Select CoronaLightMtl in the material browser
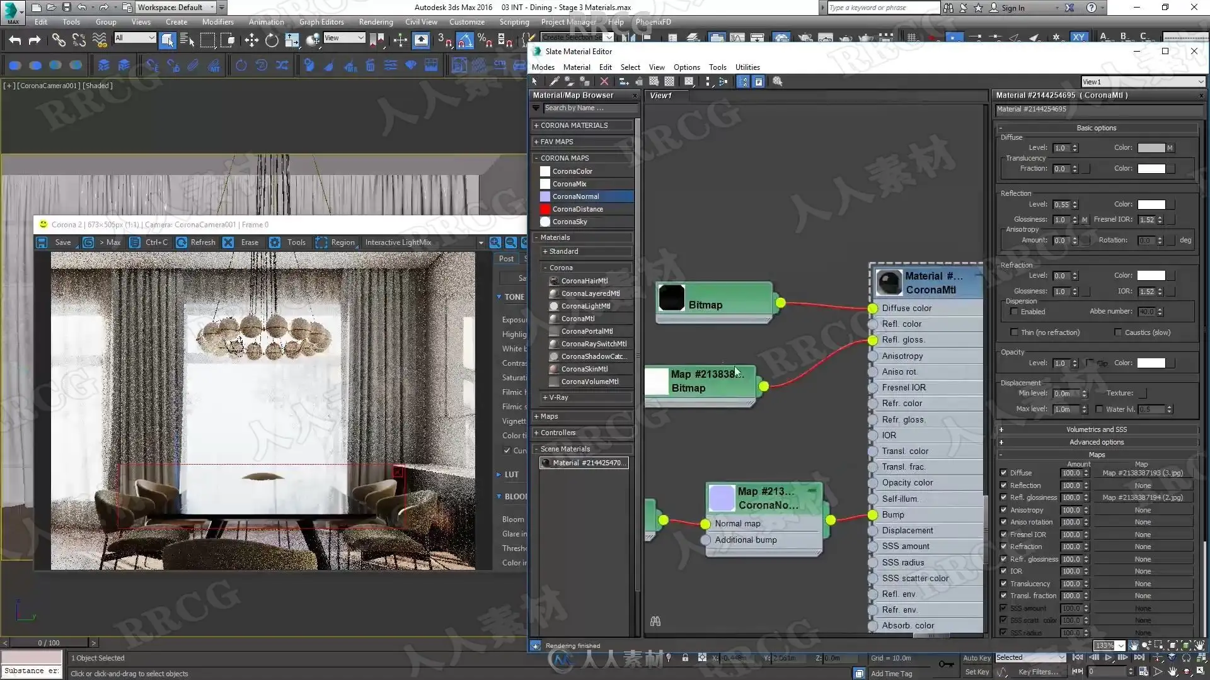 point(585,306)
